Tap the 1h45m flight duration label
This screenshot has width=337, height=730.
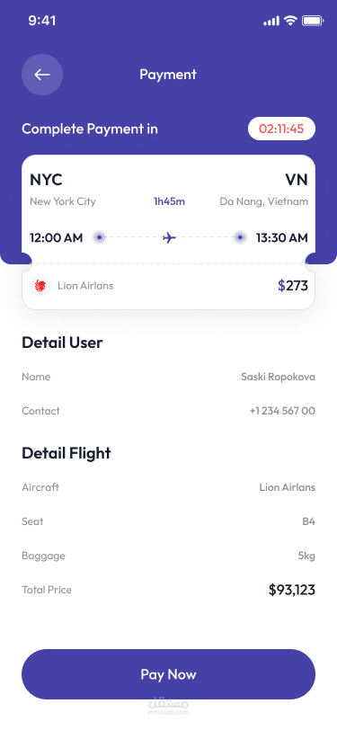coord(170,201)
